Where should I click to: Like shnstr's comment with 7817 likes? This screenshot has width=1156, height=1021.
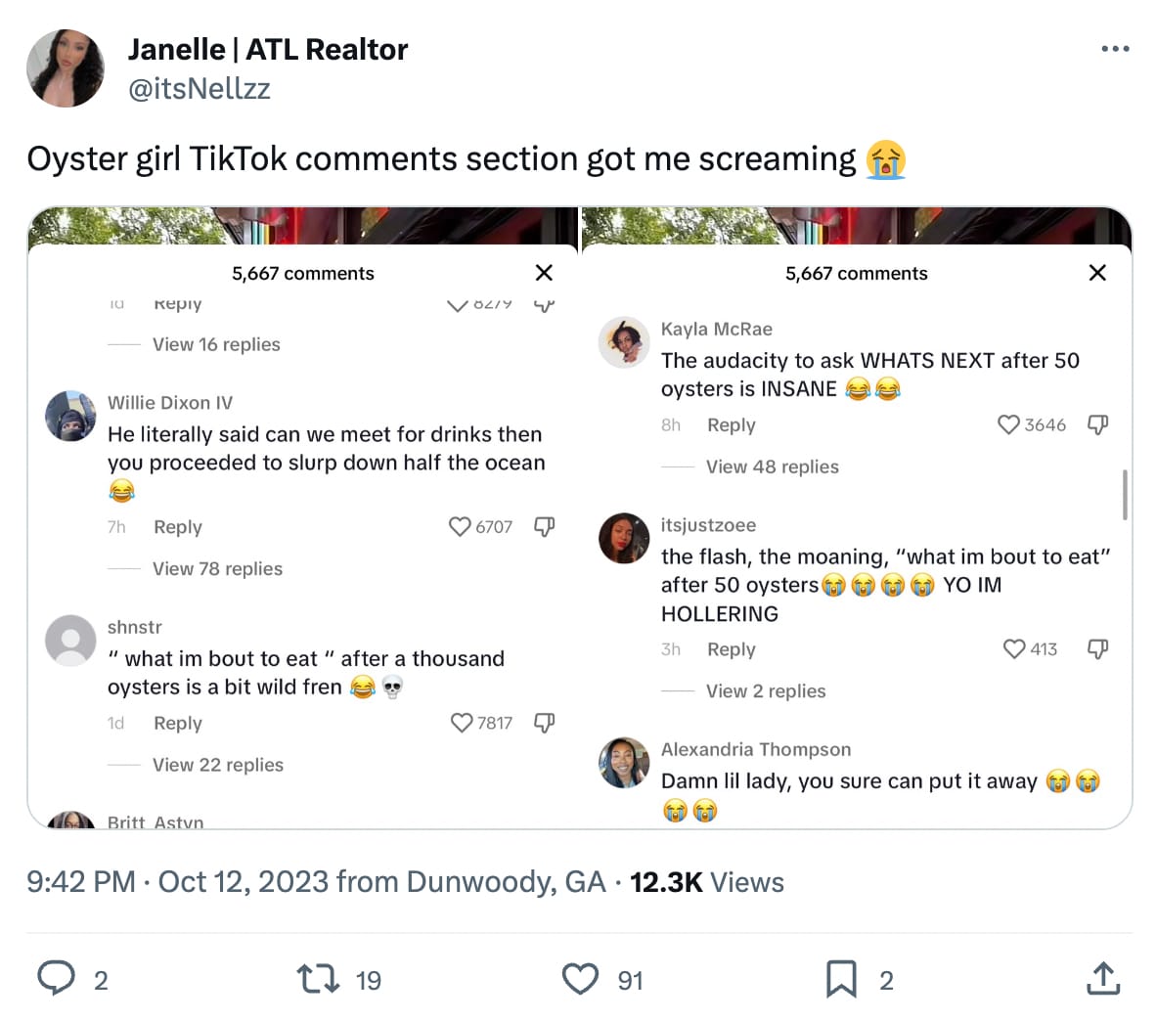point(462,723)
